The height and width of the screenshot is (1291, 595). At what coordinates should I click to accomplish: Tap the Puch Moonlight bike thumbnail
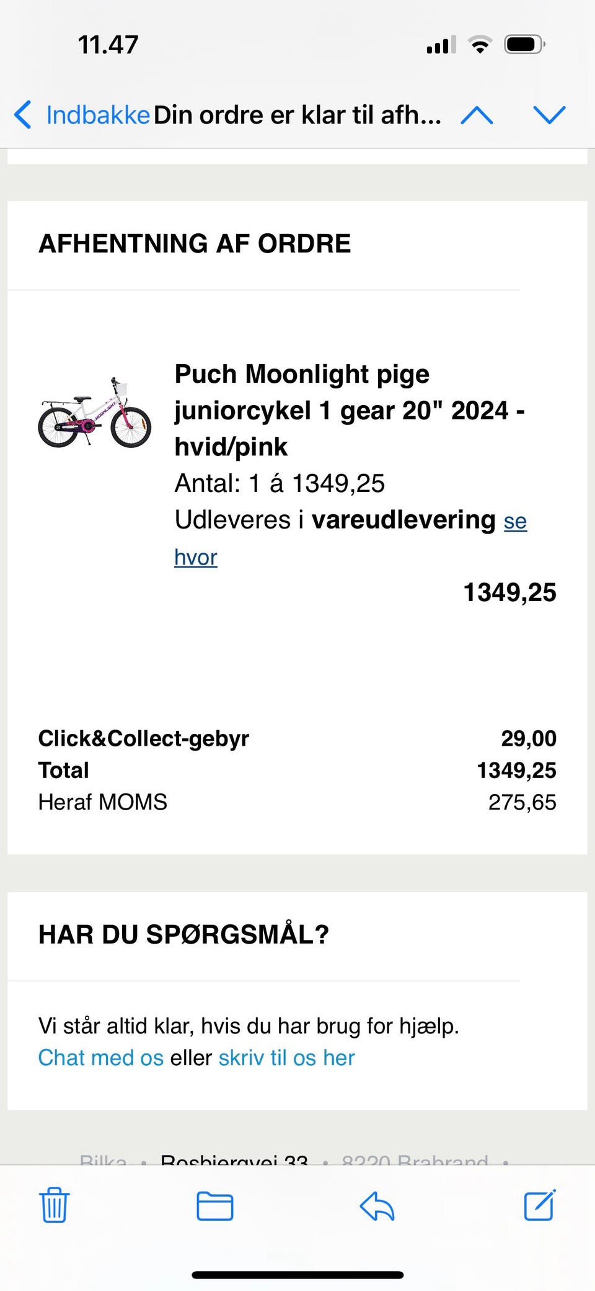[x=94, y=413]
